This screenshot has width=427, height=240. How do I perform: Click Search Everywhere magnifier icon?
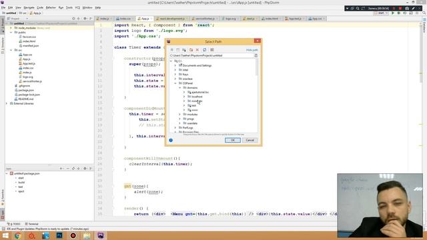424,13
